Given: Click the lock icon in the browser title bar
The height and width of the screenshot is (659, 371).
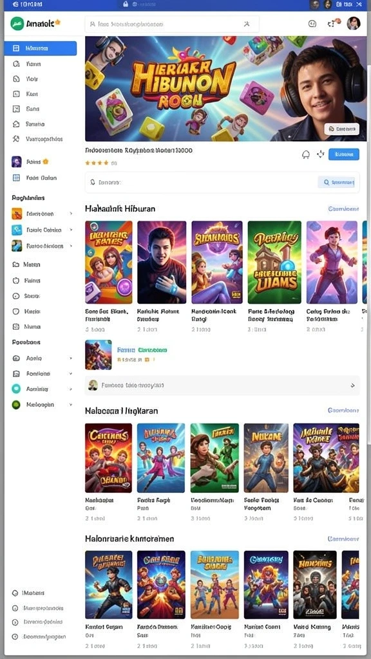Looking at the screenshot, I should [126, 5].
